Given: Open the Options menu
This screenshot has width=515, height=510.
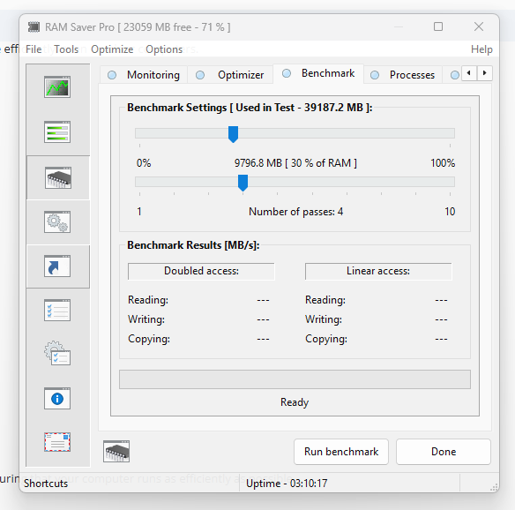Looking at the screenshot, I should (164, 49).
